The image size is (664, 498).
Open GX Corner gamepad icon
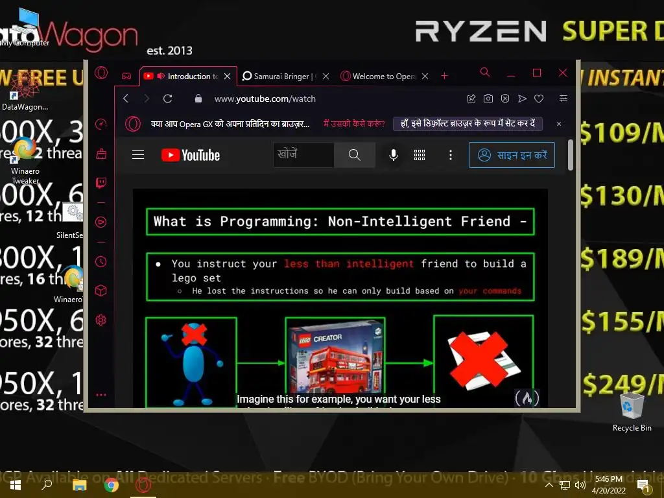(x=126, y=77)
